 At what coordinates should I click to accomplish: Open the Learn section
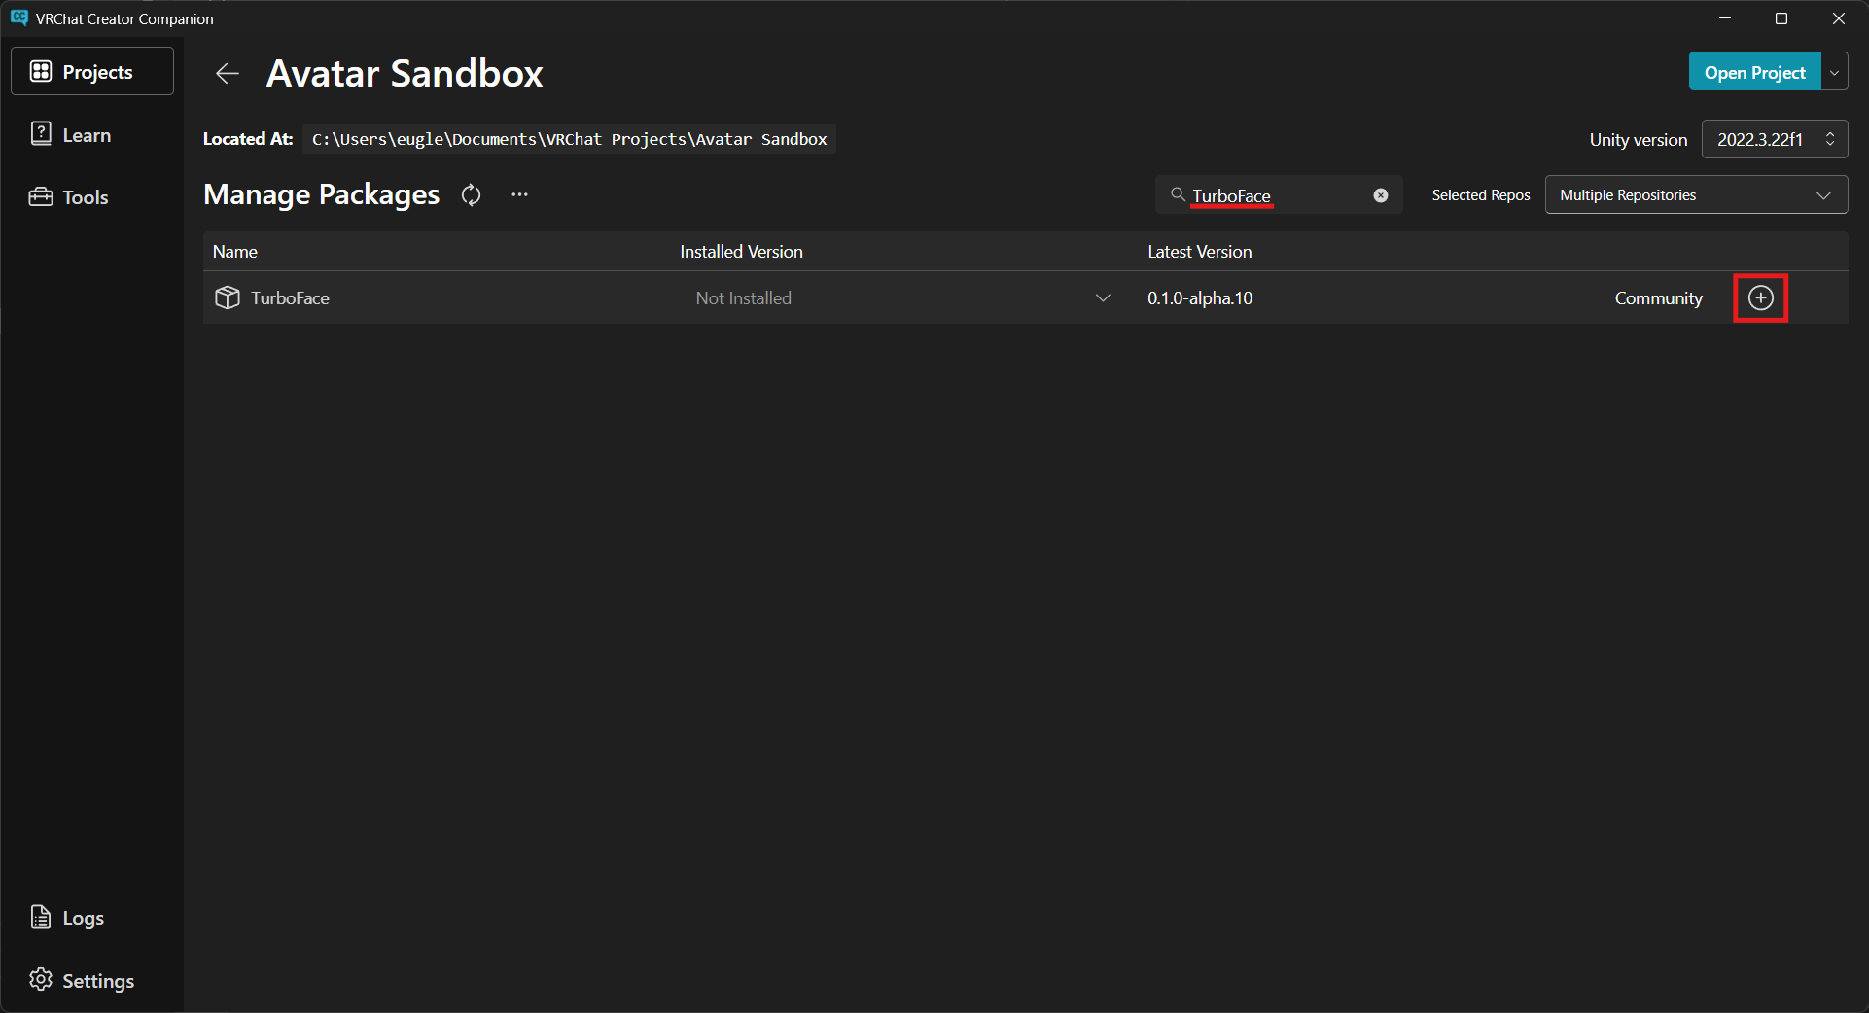click(x=92, y=134)
